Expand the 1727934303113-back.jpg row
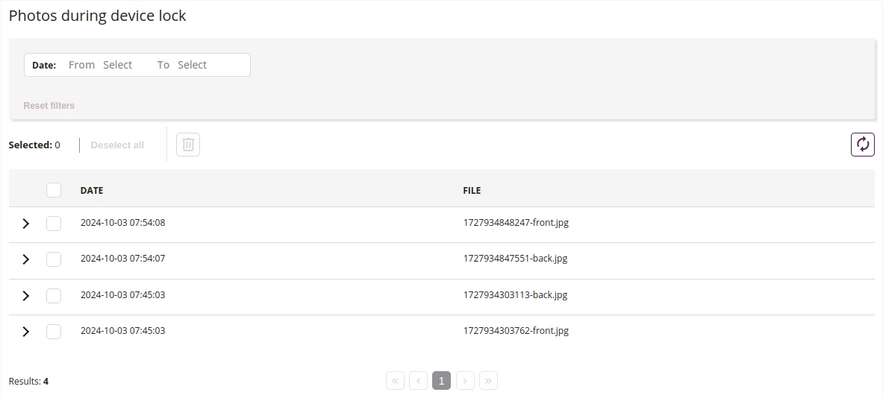 point(25,295)
